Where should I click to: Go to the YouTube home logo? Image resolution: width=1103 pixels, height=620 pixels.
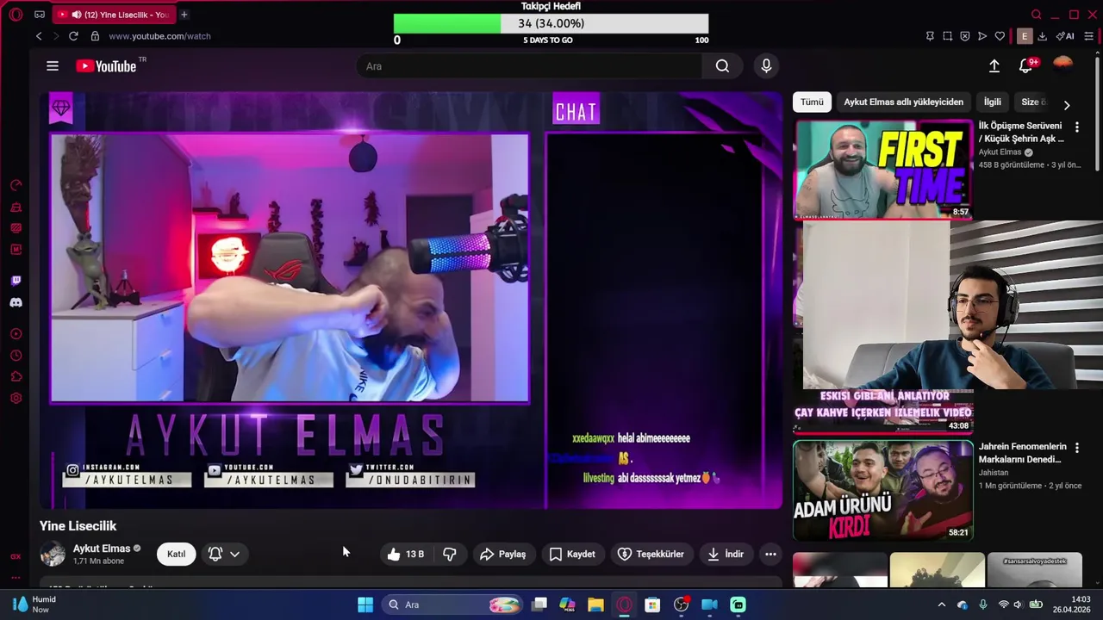[x=107, y=66]
